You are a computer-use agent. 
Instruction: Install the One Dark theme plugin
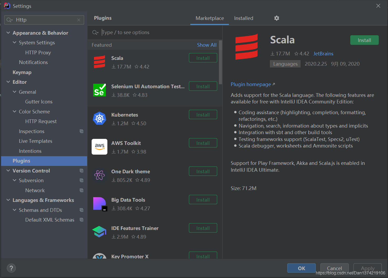[x=203, y=171]
